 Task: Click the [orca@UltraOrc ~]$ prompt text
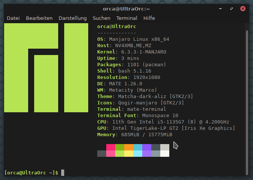[31, 173]
